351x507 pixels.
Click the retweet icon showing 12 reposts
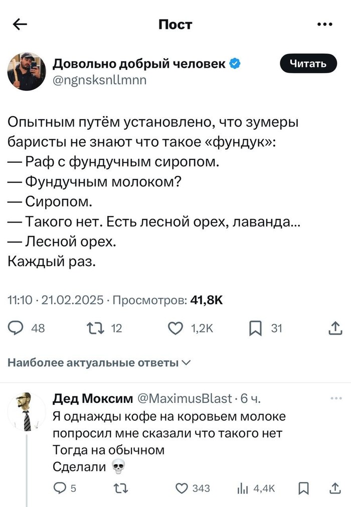[96, 329]
